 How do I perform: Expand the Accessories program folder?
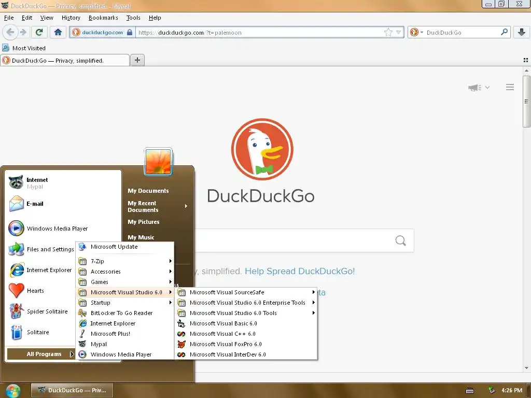(125, 272)
